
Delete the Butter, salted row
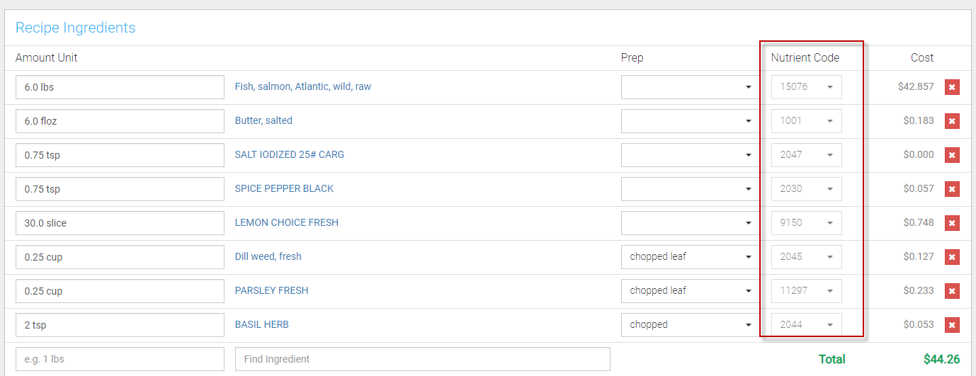coord(952,121)
